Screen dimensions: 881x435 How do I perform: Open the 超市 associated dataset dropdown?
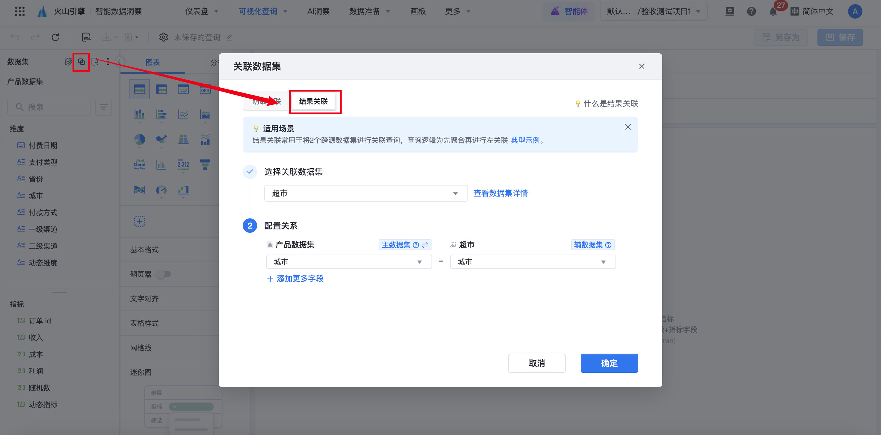click(365, 193)
